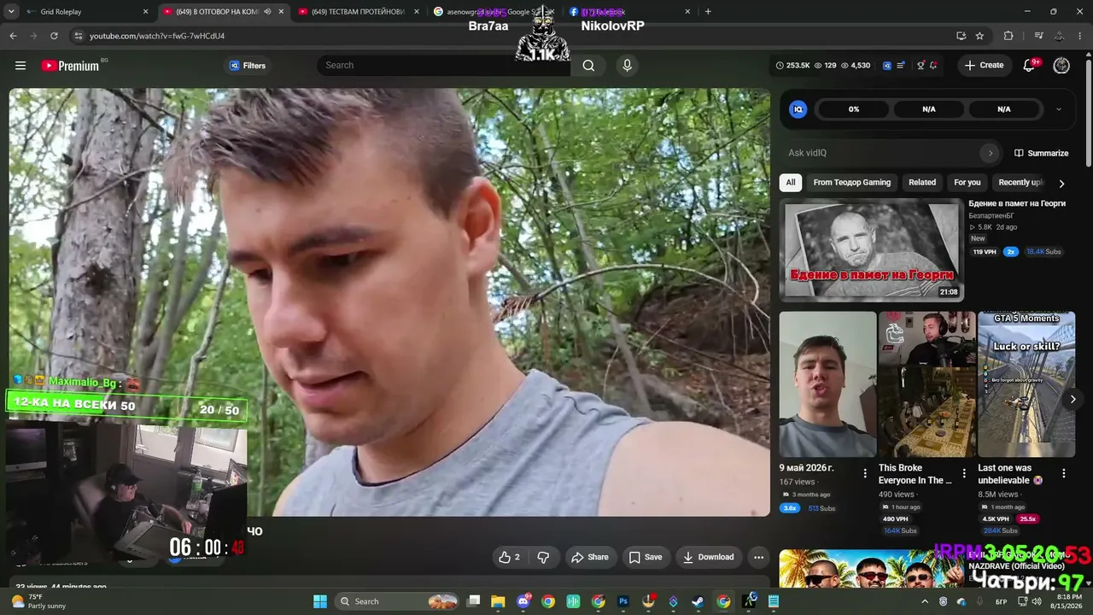
Task: Download the video
Action: point(707,557)
